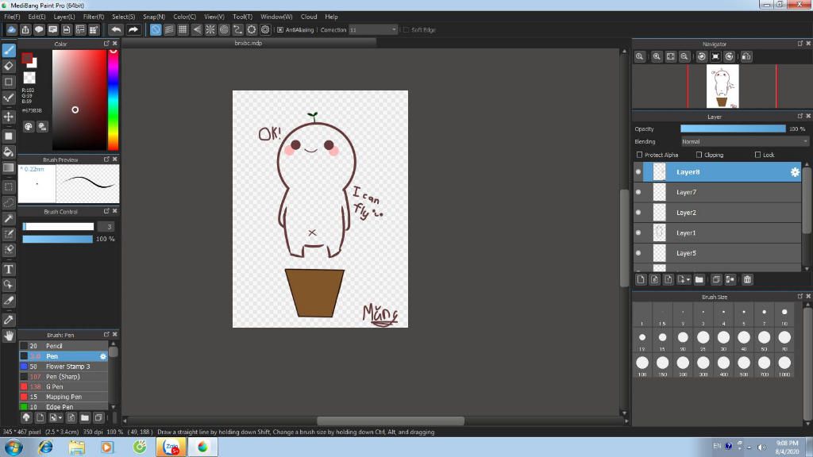Select the Brush tool in left toolbar
The image size is (813, 457).
tap(9, 50)
